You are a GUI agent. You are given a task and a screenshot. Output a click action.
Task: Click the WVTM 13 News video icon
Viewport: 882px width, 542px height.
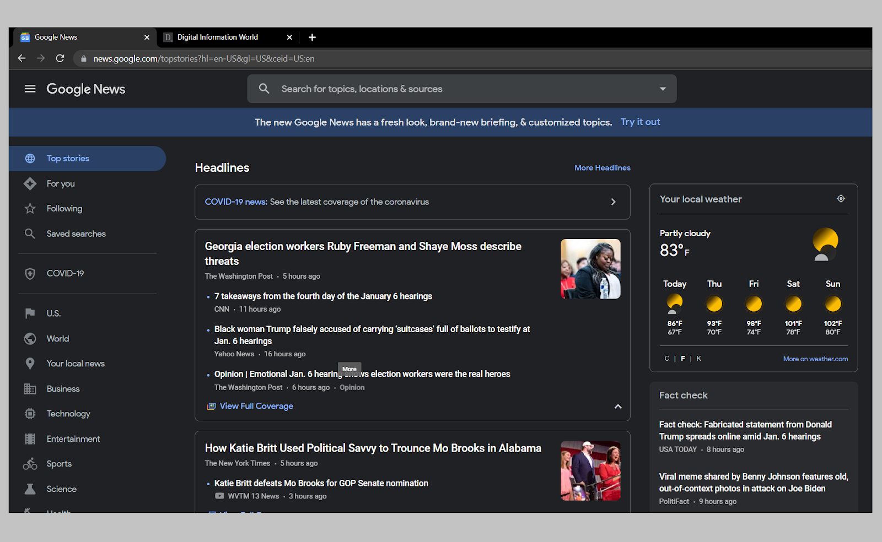click(x=219, y=496)
